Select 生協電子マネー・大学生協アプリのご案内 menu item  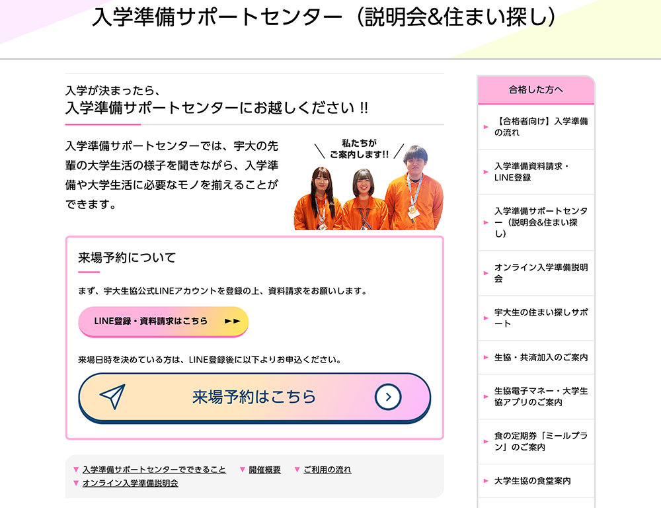tap(541, 396)
